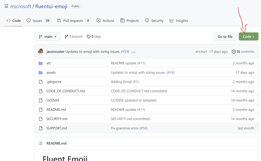Viewport: 261px width, 161px height.
Task: Click the file icon beside SUPPORT.md
Action: click(41, 128)
